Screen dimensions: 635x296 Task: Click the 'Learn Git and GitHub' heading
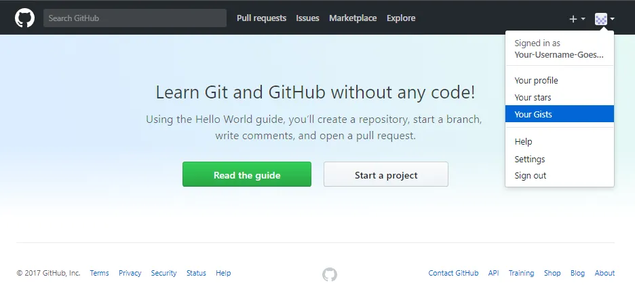[x=315, y=92]
